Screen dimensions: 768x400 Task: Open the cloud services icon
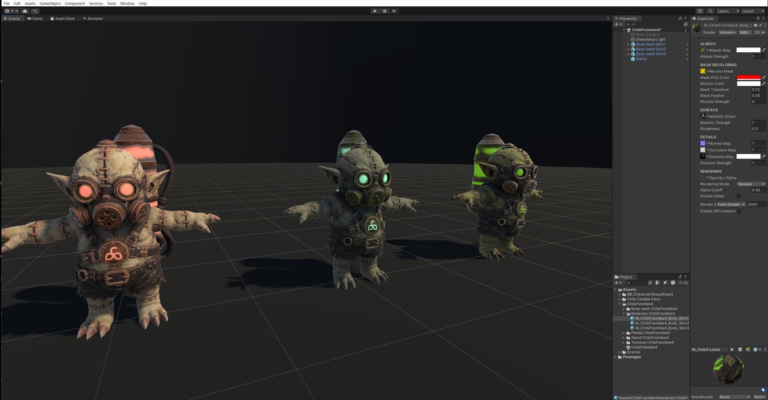(25, 11)
